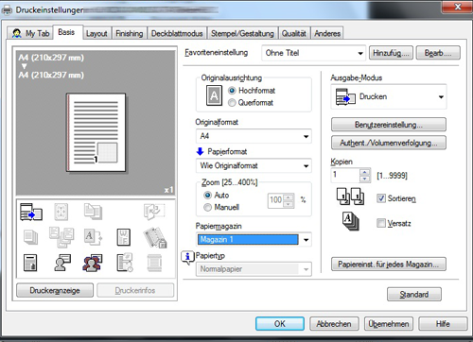473x342 pixels.
Task: Click the page with header bar and building icon
Action: (30, 263)
